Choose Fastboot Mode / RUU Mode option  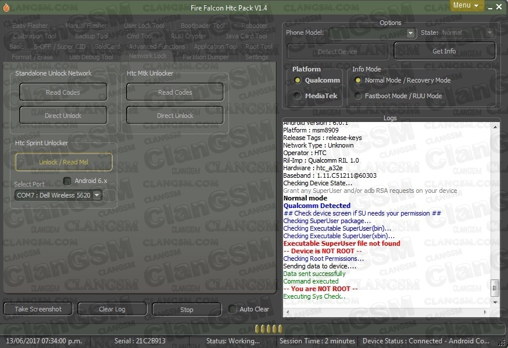click(358, 96)
